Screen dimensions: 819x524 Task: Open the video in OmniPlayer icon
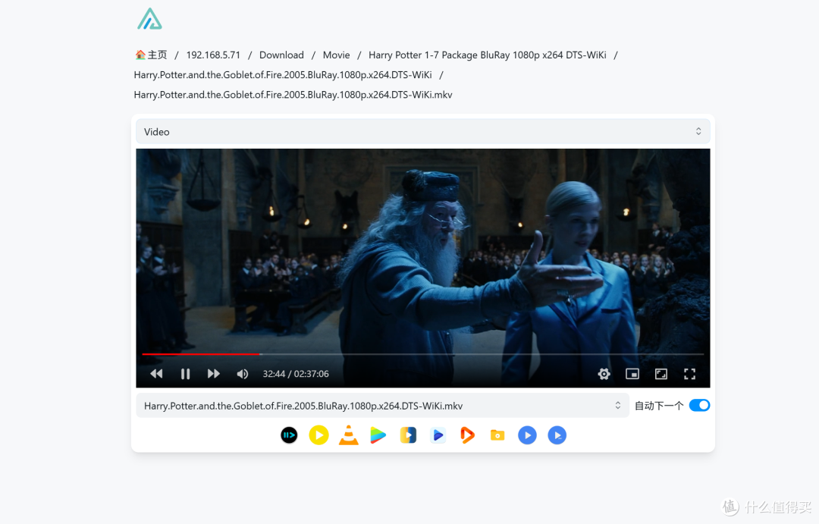coord(408,435)
